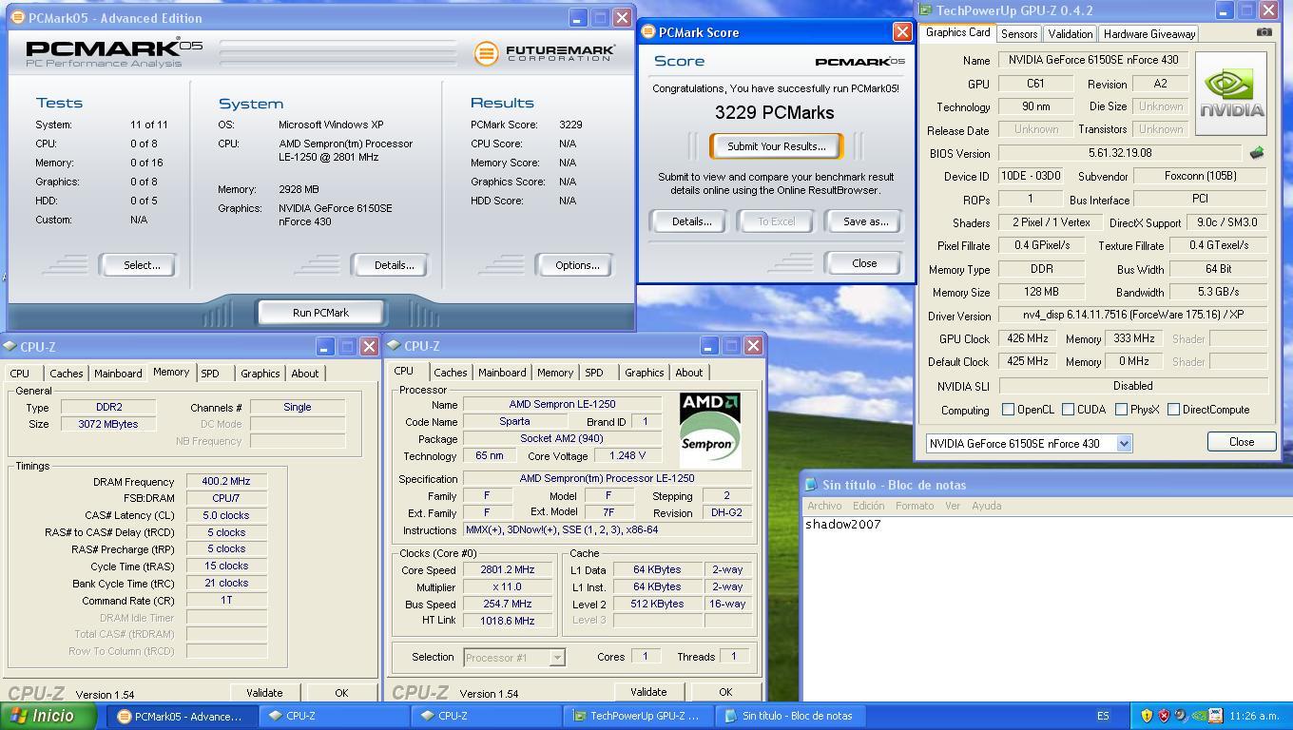Open the SPD tab in left CPU-Z
Screen dimensions: 1293x730
(210, 374)
